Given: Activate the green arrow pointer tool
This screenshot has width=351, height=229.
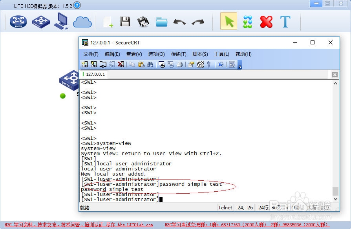Looking at the screenshot, I should click(229, 21).
